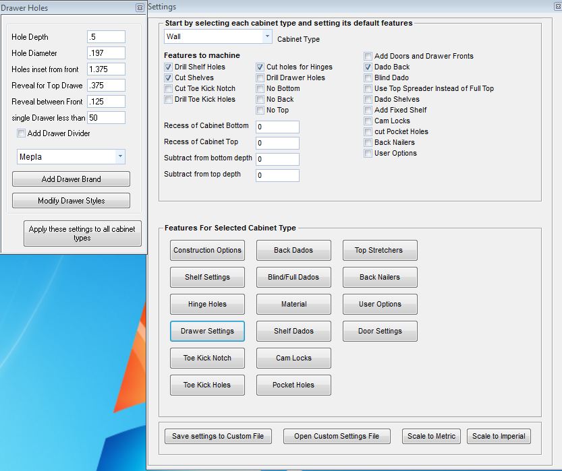This screenshot has width=562, height=471.
Task: Open Back Dados settings
Action: (293, 250)
